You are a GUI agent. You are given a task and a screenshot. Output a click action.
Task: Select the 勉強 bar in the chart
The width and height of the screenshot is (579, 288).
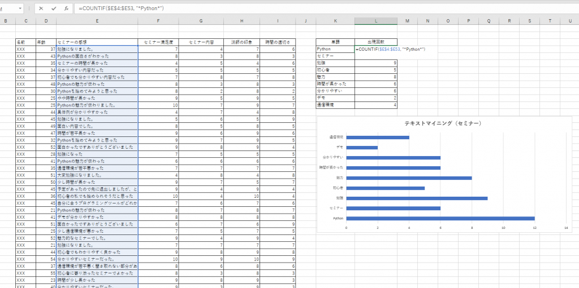point(417,198)
